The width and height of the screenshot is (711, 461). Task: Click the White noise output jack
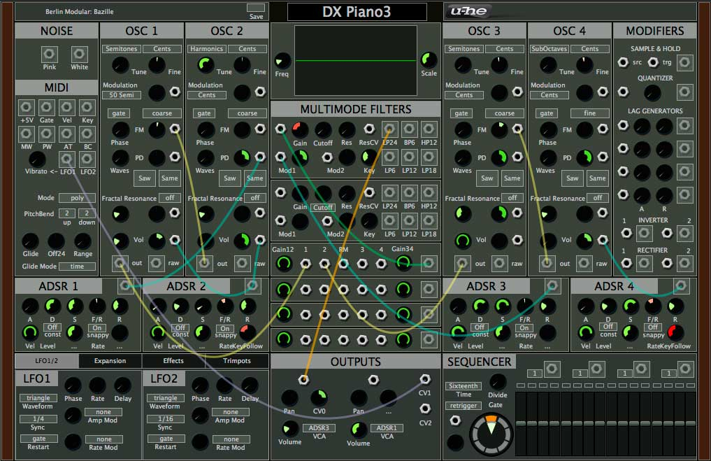[80, 55]
